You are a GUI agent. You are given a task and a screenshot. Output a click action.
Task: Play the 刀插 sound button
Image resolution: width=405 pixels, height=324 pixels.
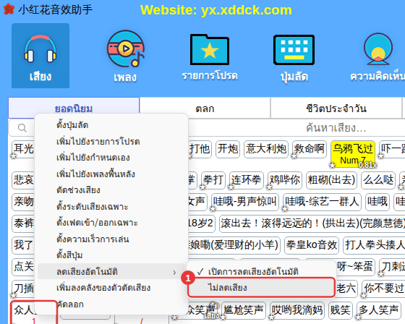(23, 289)
